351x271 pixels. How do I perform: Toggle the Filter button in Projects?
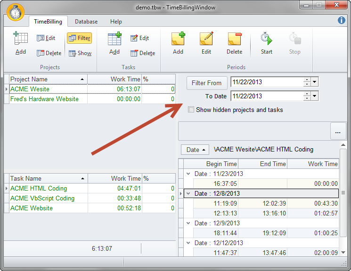pyautogui.click(x=79, y=38)
